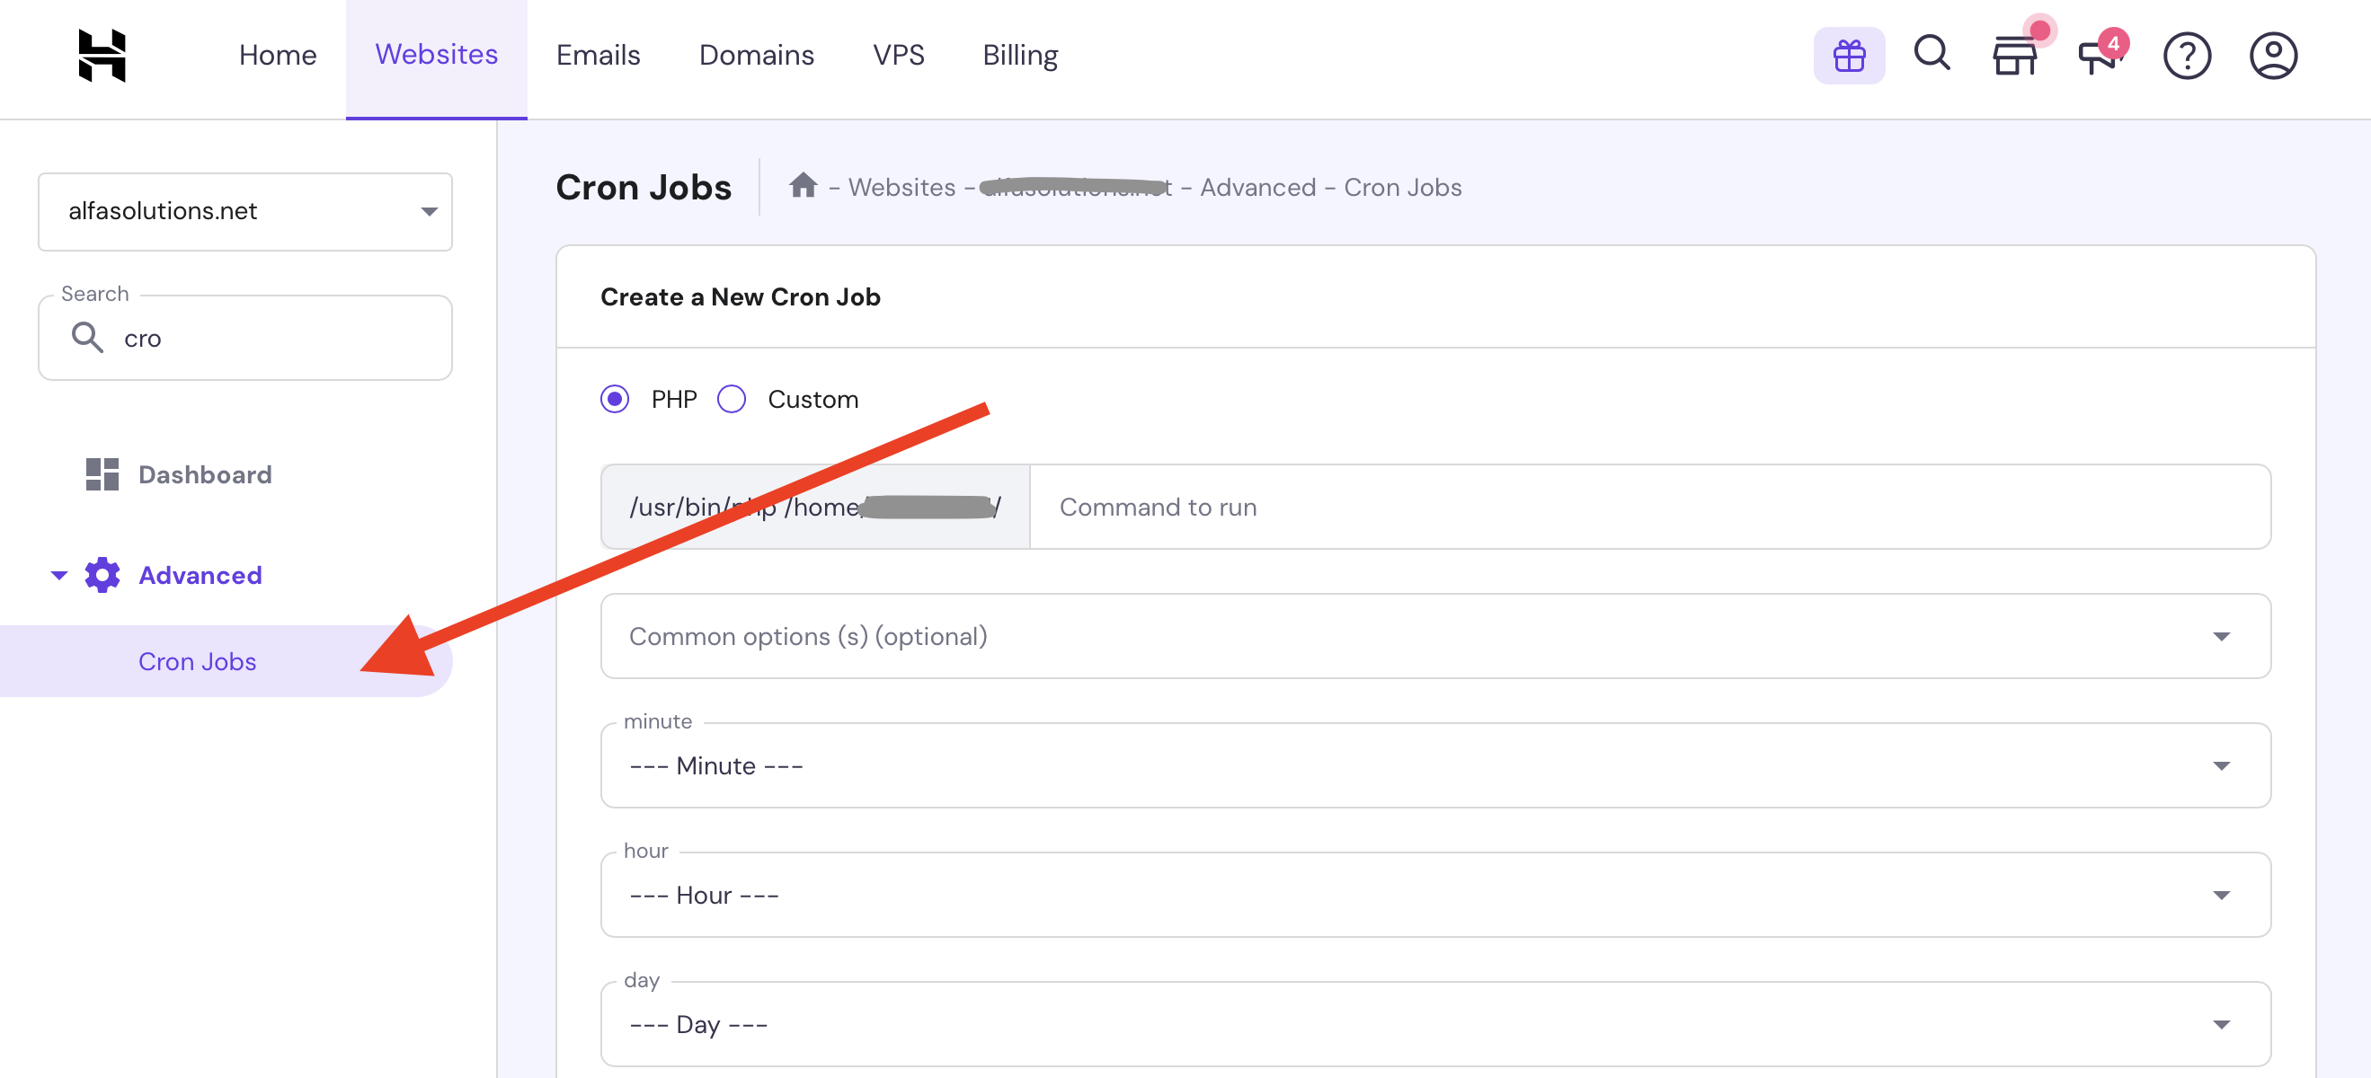This screenshot has width=2371, height=1078.
Task: Open the gift rewards icon
Action: (1848, 56)
